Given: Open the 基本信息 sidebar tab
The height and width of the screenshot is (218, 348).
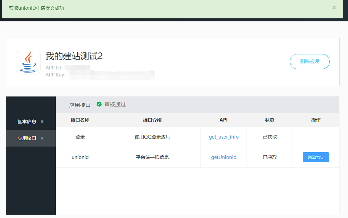Looking at the screenshot, I should click(x=27, y=122).
